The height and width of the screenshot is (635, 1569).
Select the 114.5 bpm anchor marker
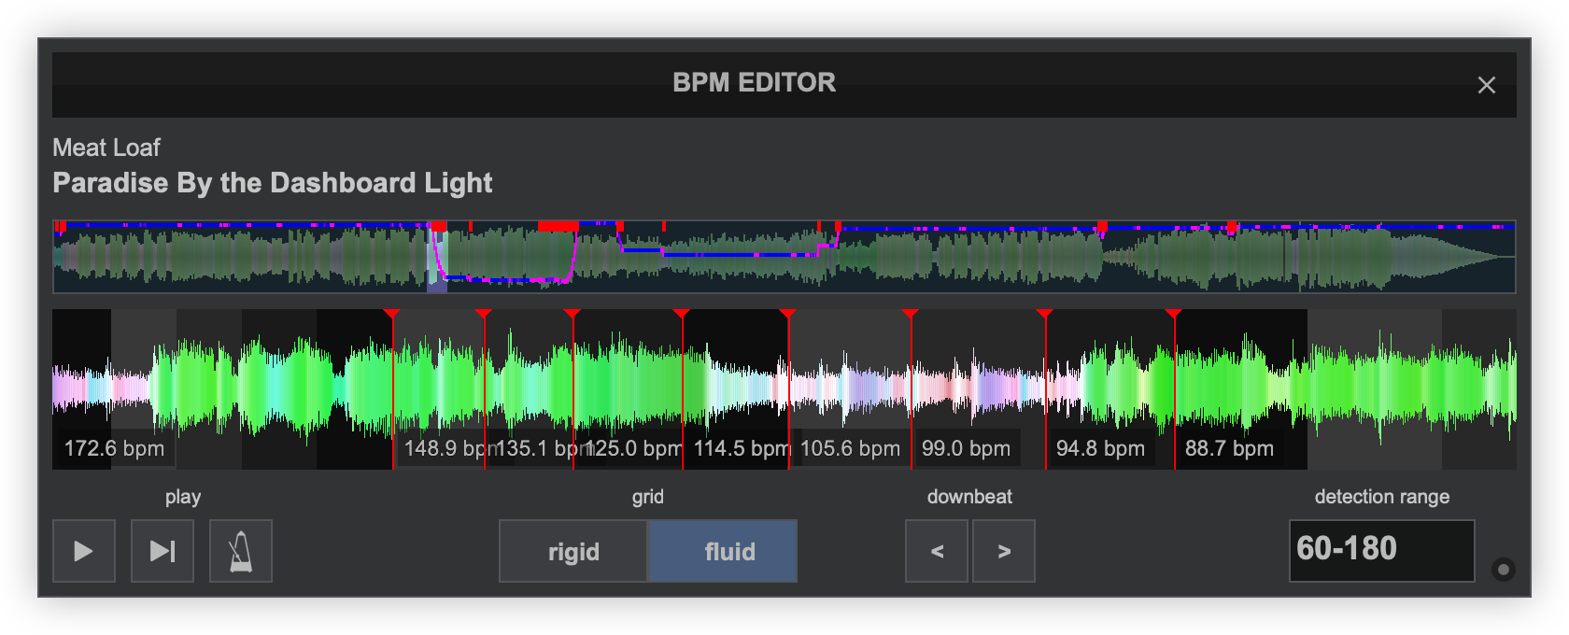tap(681, 314)
